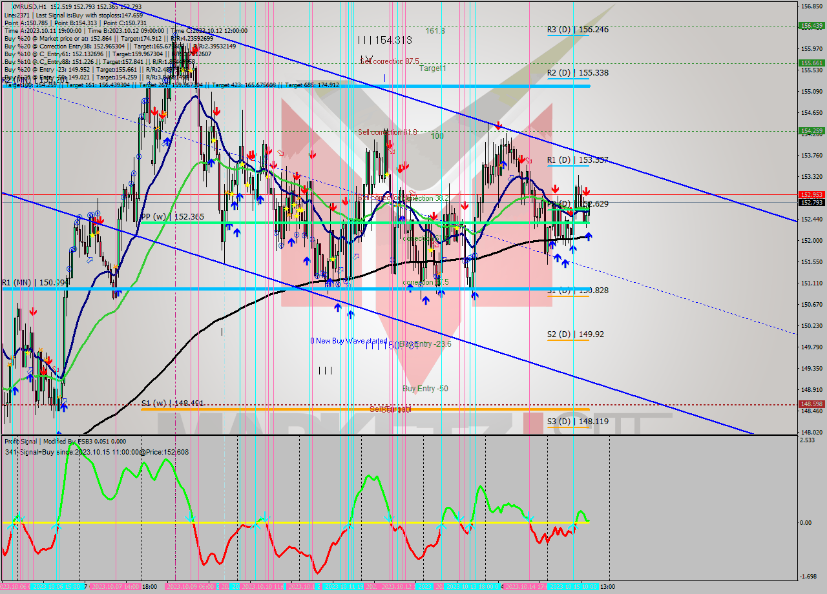Viewport: 827px width, 594px height.
Task: Click the R1 (MN) 150.994 monthly level label
Action: 33,283
